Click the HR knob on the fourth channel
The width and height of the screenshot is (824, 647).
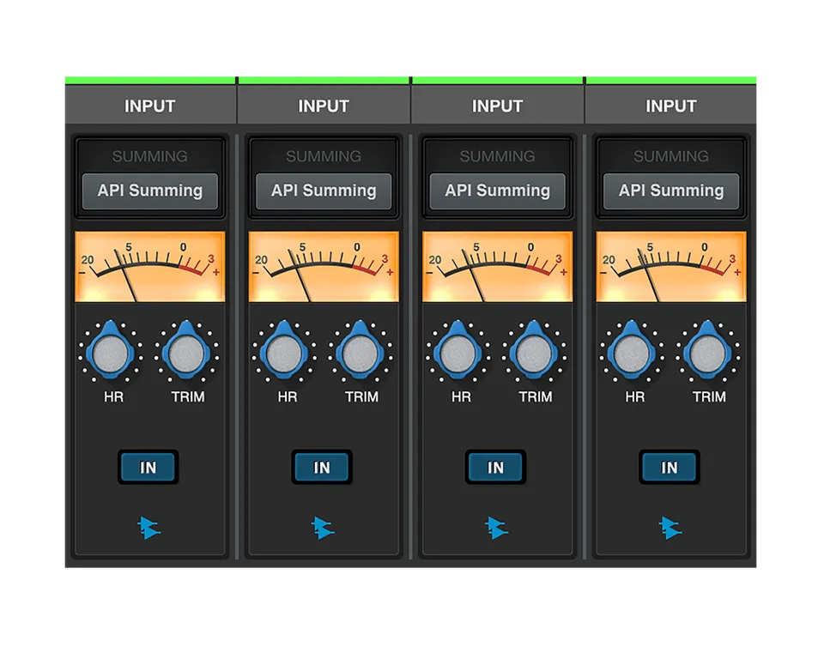633,351
